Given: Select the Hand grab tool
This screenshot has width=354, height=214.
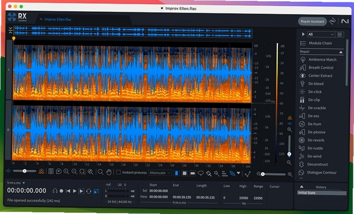Looking at the screenshot, I should coord(109,173).
